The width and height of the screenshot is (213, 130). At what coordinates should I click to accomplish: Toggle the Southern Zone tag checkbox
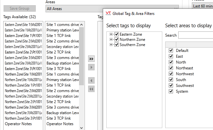pos(117,45)
